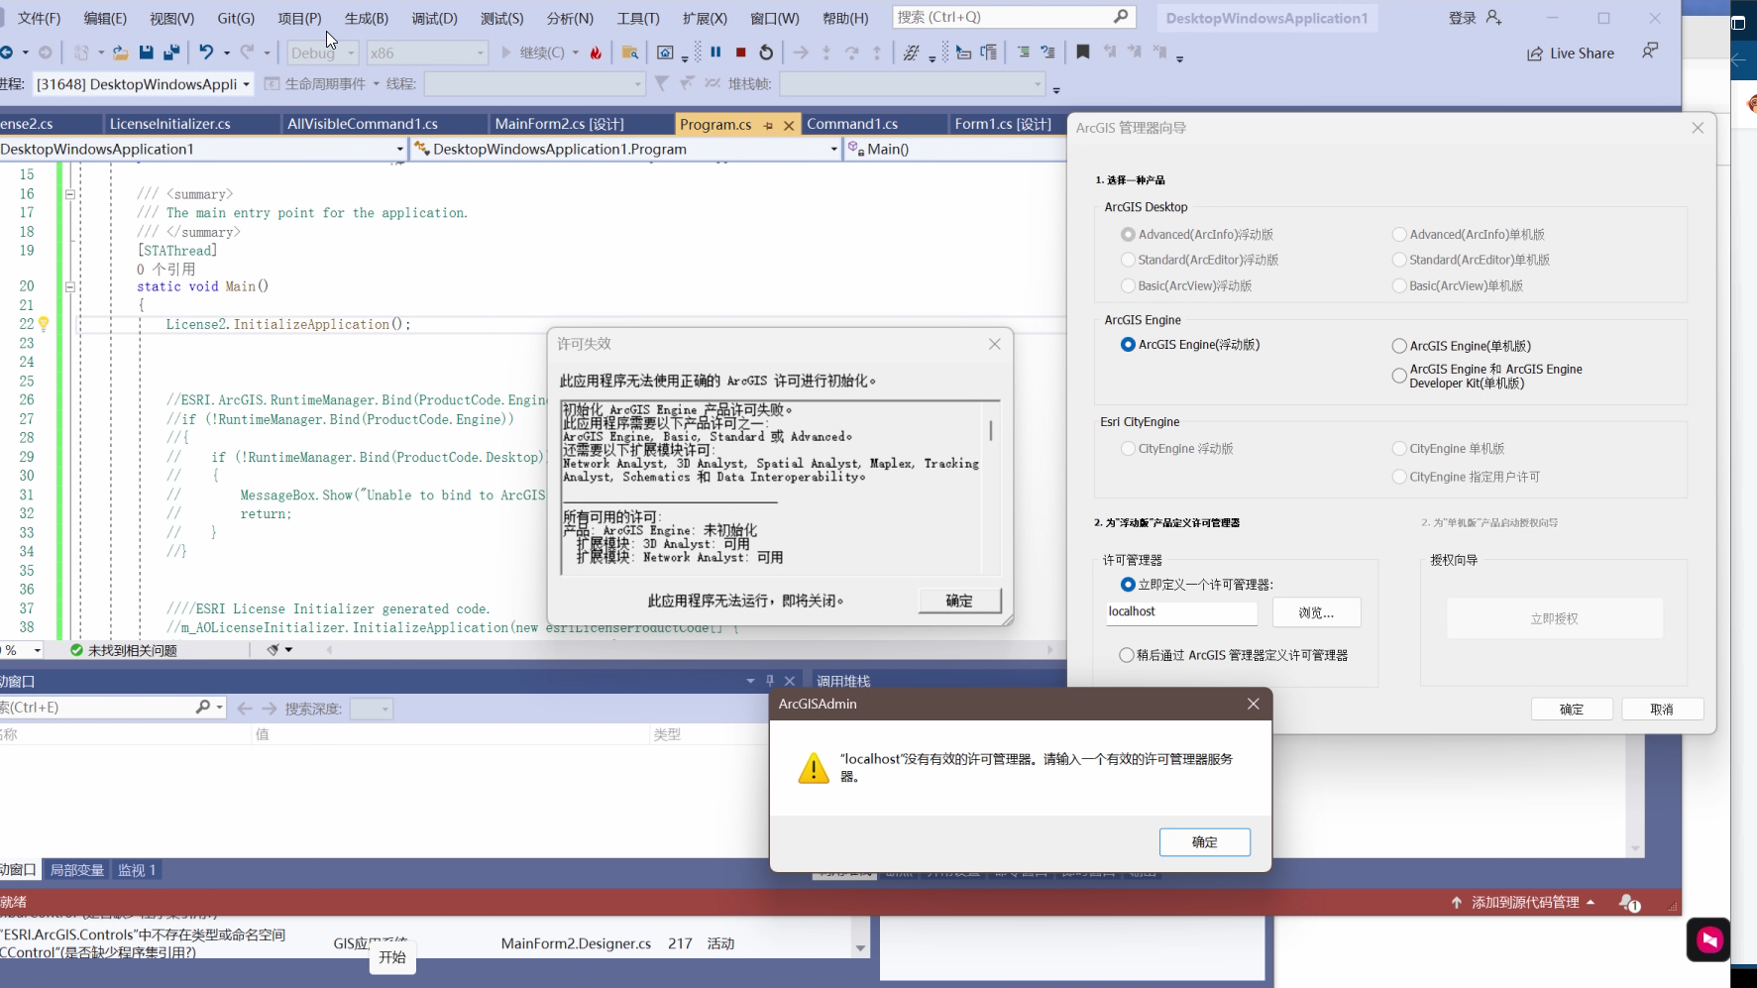Select CityEngine 指定用户许可 radio button
The image size is (1757, 988).
coord(1399,477)
